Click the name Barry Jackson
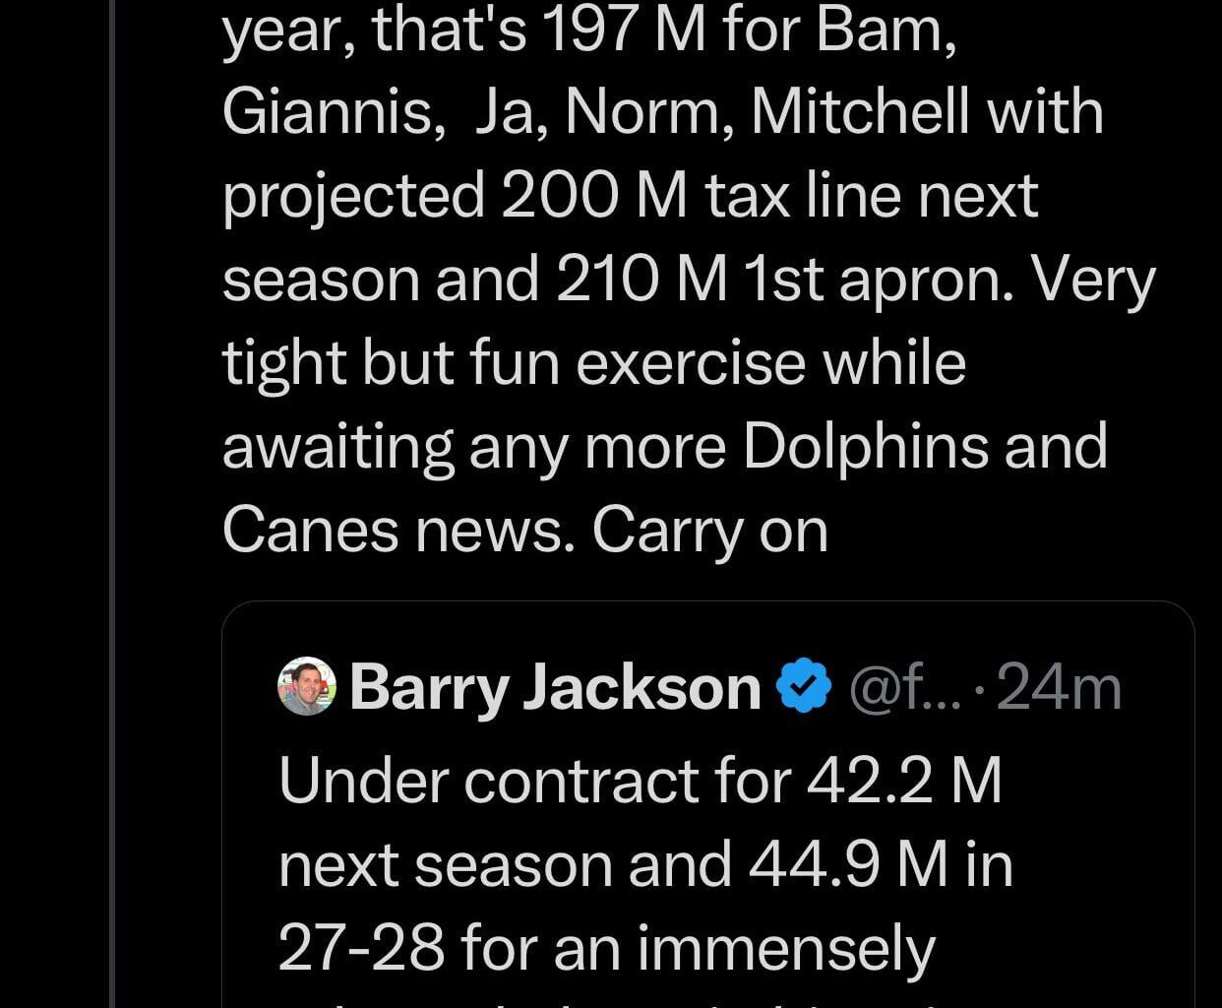This screenshot has width=1222, height=1008. tap(556, 687)
